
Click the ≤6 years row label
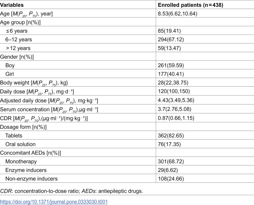coord(17,31)
